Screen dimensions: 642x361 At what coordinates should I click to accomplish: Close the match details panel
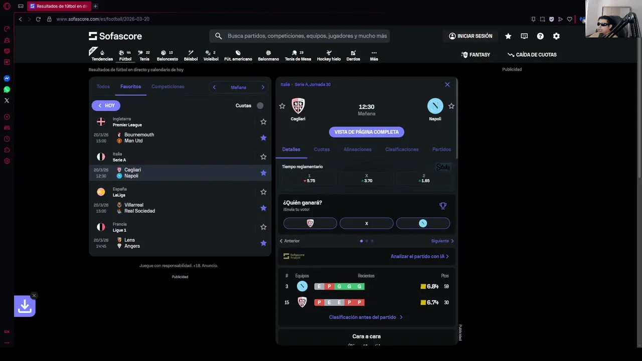(x=447, y=85)
